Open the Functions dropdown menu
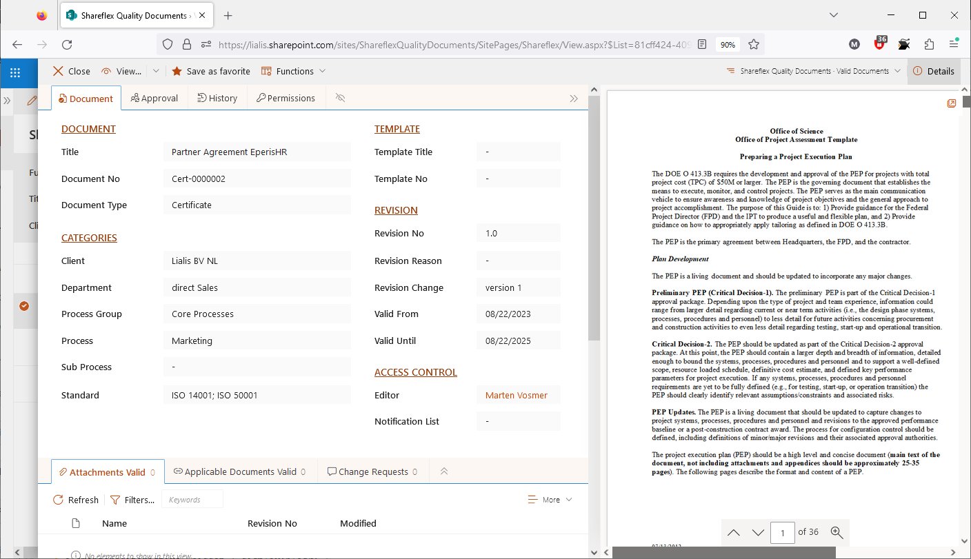The width and height of the screenshot is (971, 559). (293, 71)
